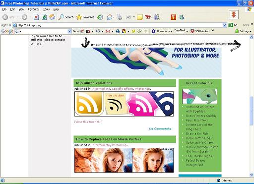254x184 pixels.
Task: Click the Forward navigation button
Action: [x=24, y=17]
